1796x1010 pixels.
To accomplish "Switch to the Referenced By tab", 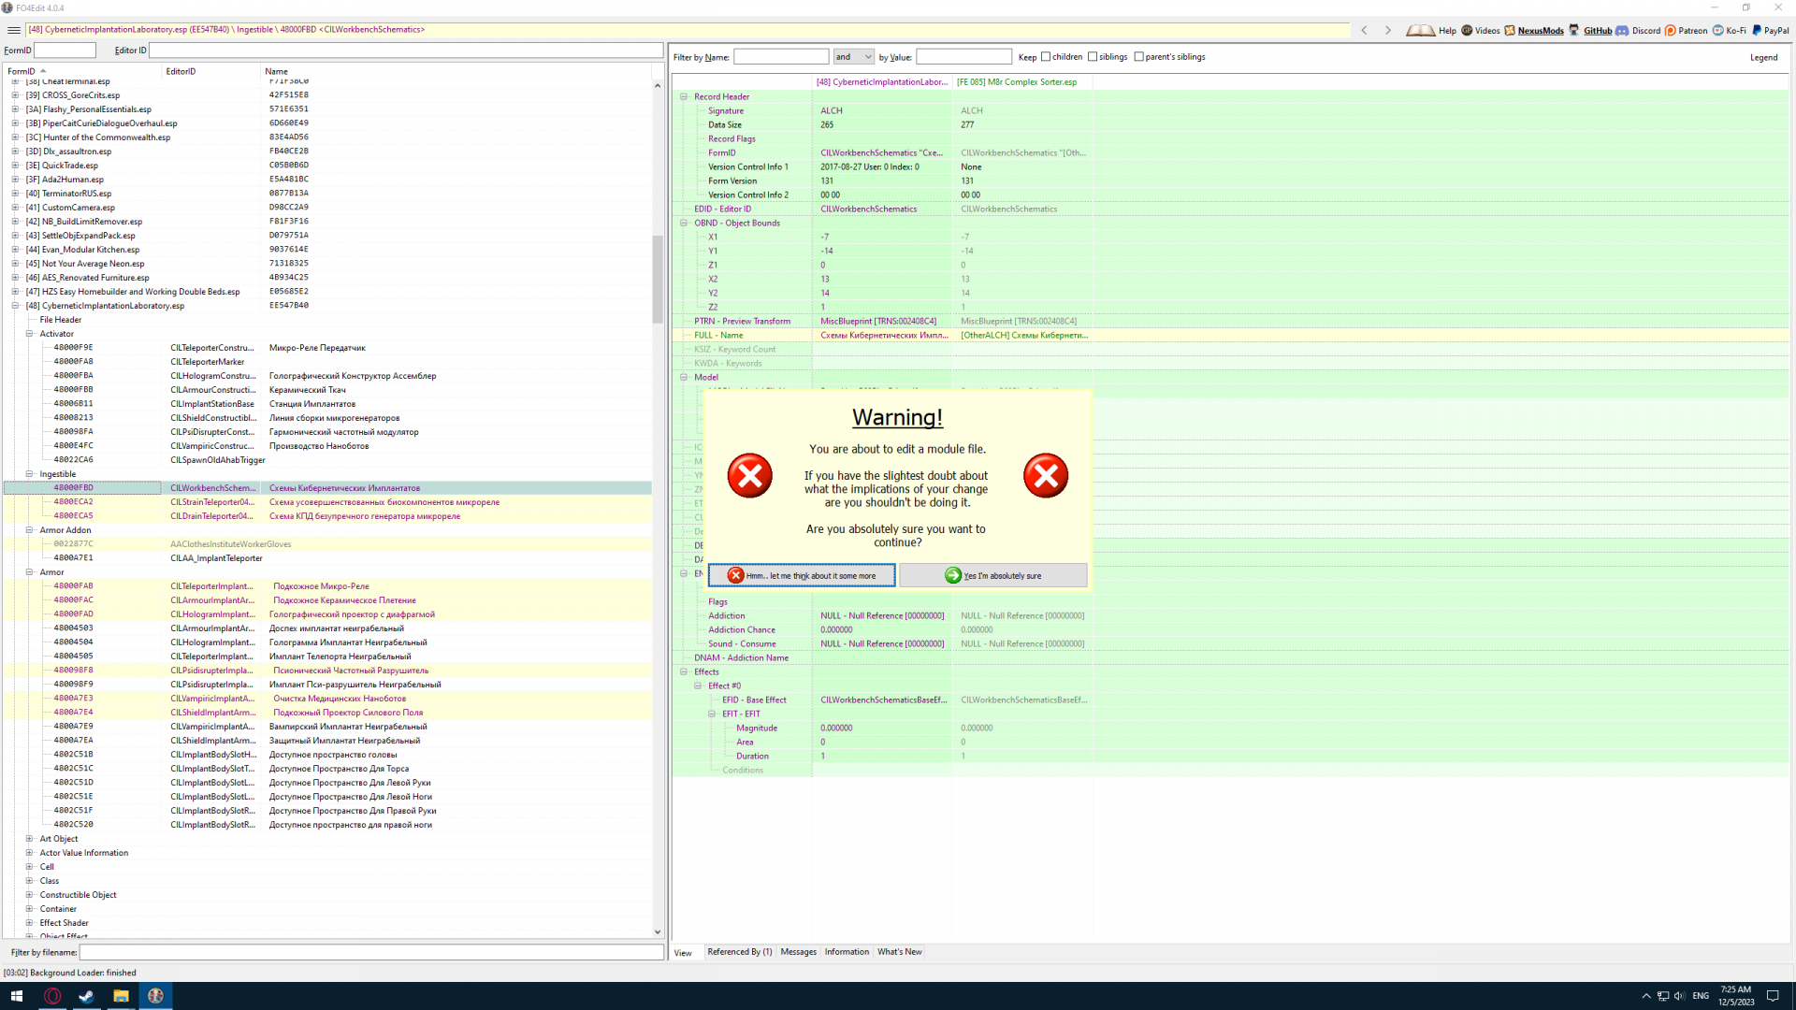I will tap(739, 952).
